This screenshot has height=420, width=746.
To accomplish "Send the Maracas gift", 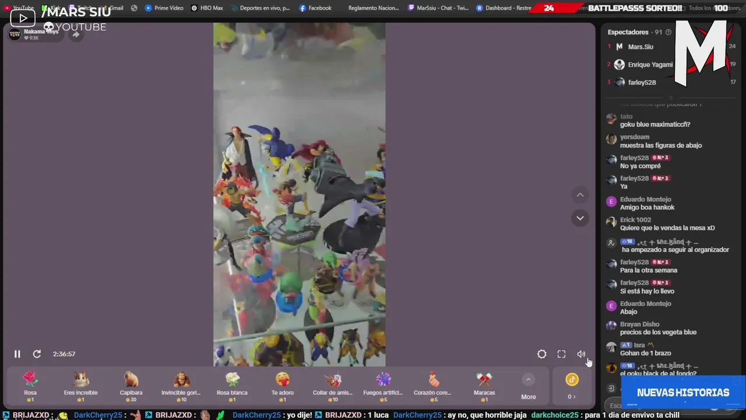I will [484, 386].
